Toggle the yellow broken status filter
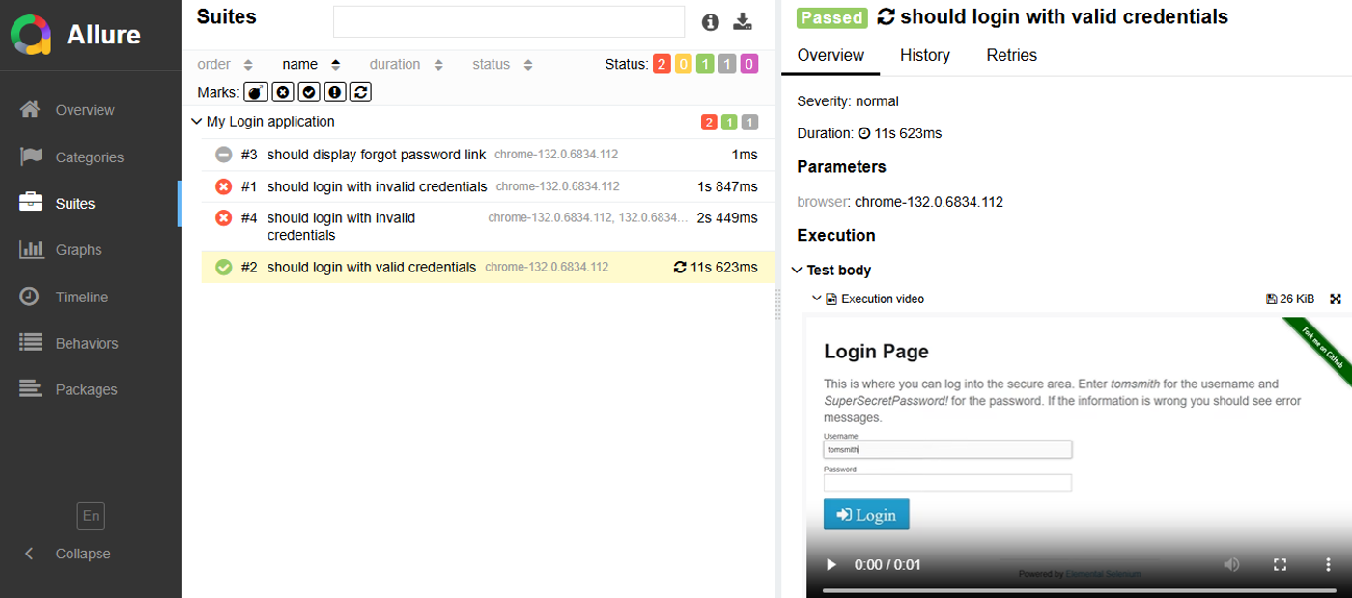This screenshot has width=1352, height=598. point(684,65)
